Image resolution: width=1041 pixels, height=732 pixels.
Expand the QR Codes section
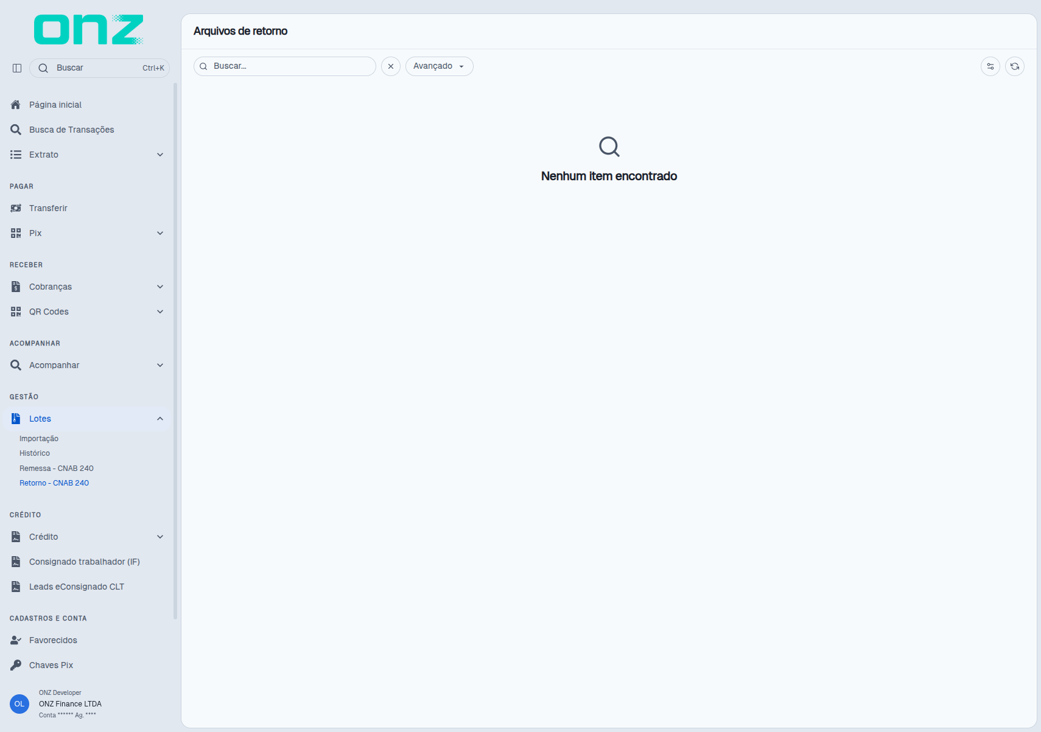coord(160,312)
